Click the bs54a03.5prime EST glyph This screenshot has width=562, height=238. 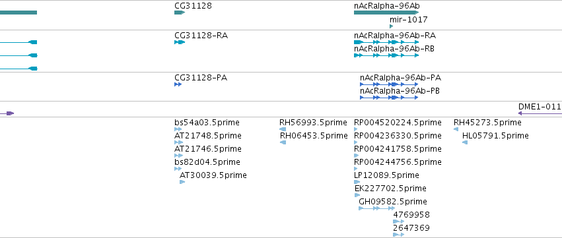(178, 129)
